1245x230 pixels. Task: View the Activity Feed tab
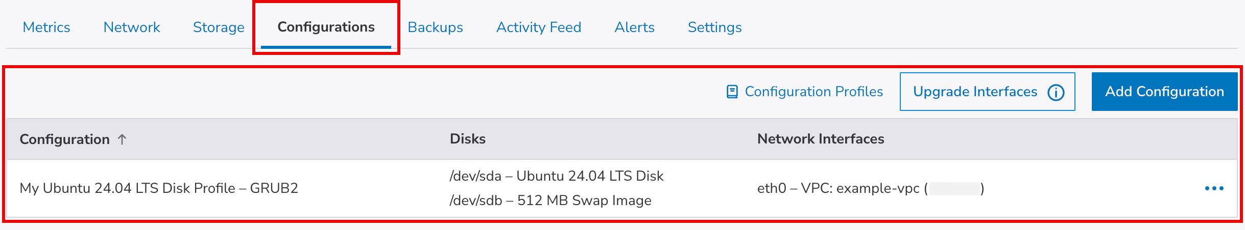[539, 27]
